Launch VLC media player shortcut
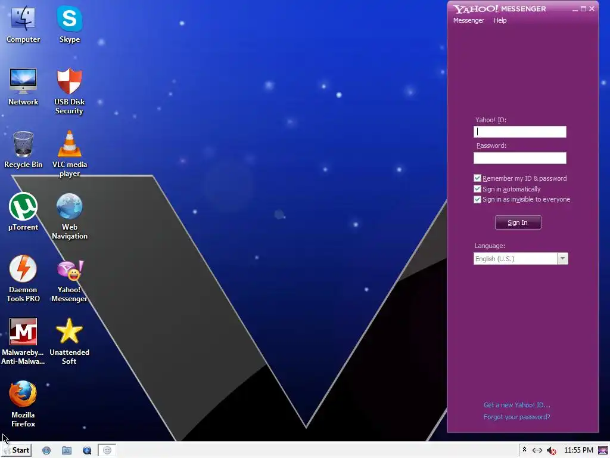 pos(70,154)
